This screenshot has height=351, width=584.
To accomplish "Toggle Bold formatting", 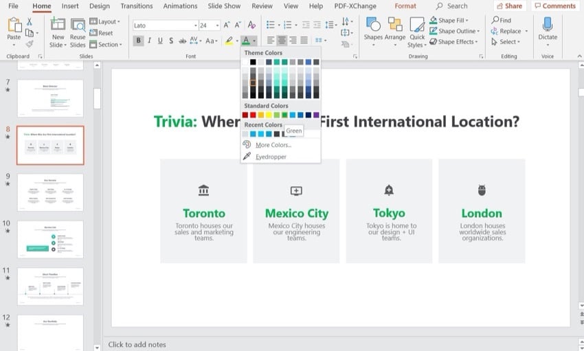I will pyautogui.click(x=139, y=41).
